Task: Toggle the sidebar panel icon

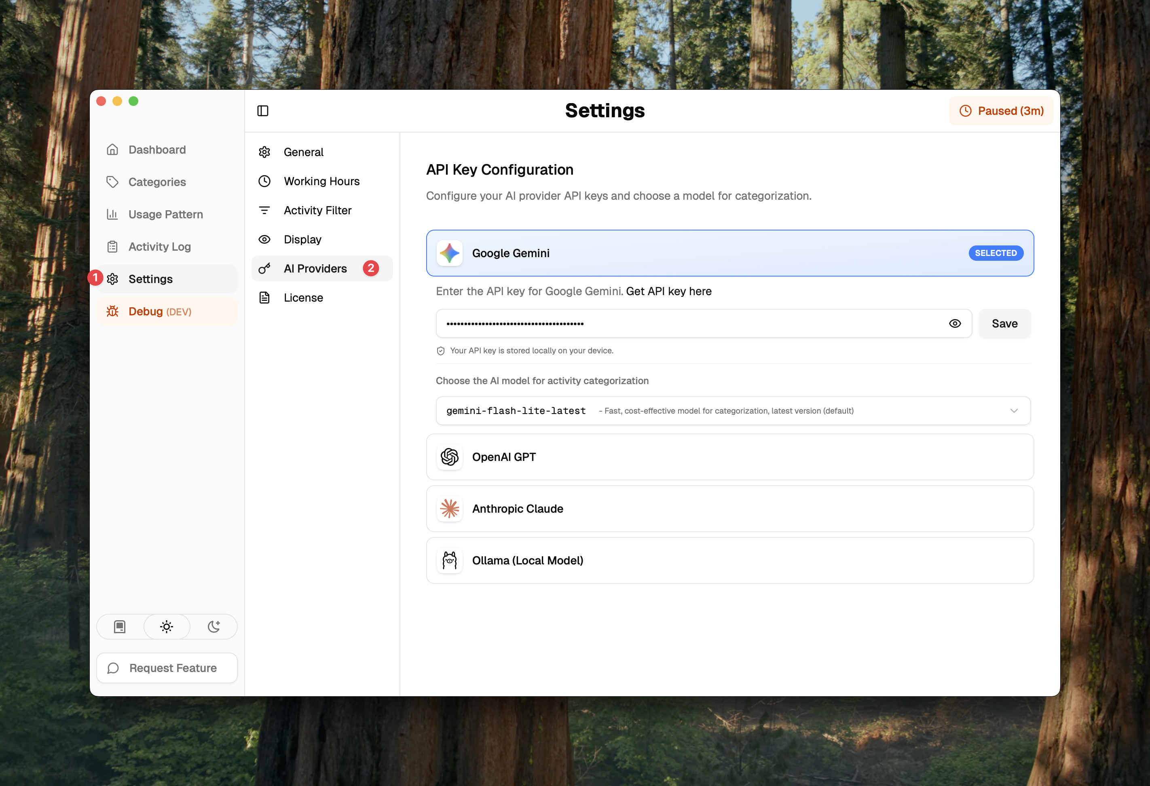Action: [263, 111]
